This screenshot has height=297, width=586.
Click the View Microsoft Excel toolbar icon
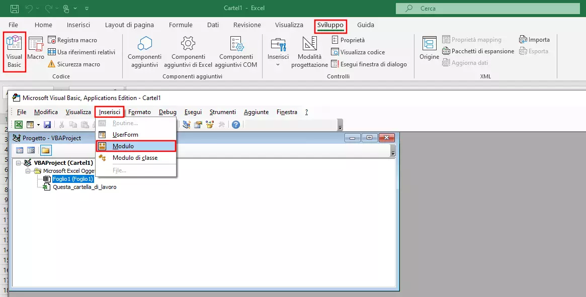[17, 124]
